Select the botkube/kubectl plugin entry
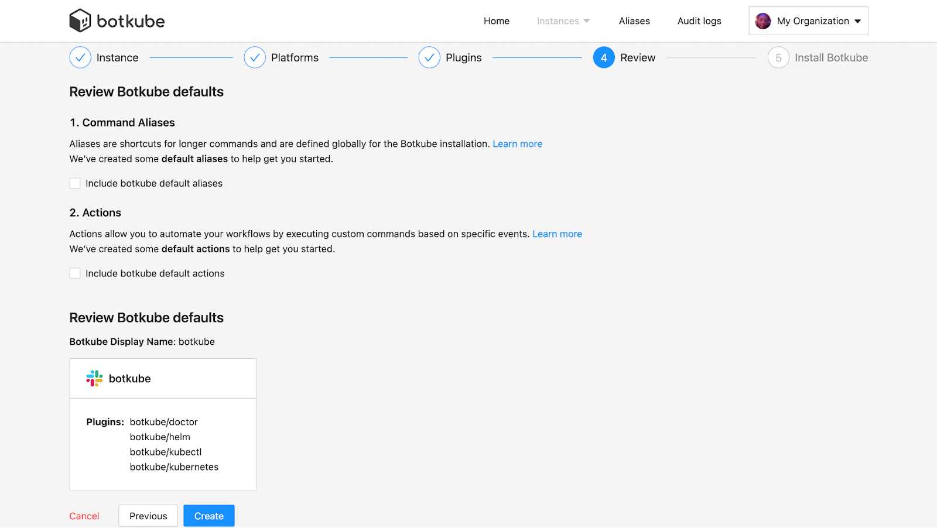Viewport: 937px width, 528px height. [165, 451]
